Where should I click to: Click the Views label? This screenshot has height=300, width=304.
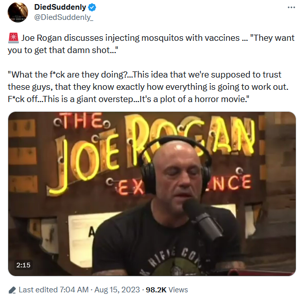pos(178,290)
